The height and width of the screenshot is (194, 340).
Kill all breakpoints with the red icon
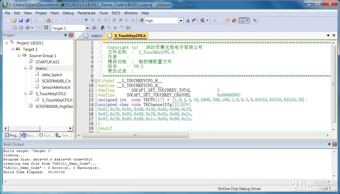(234, 20)
